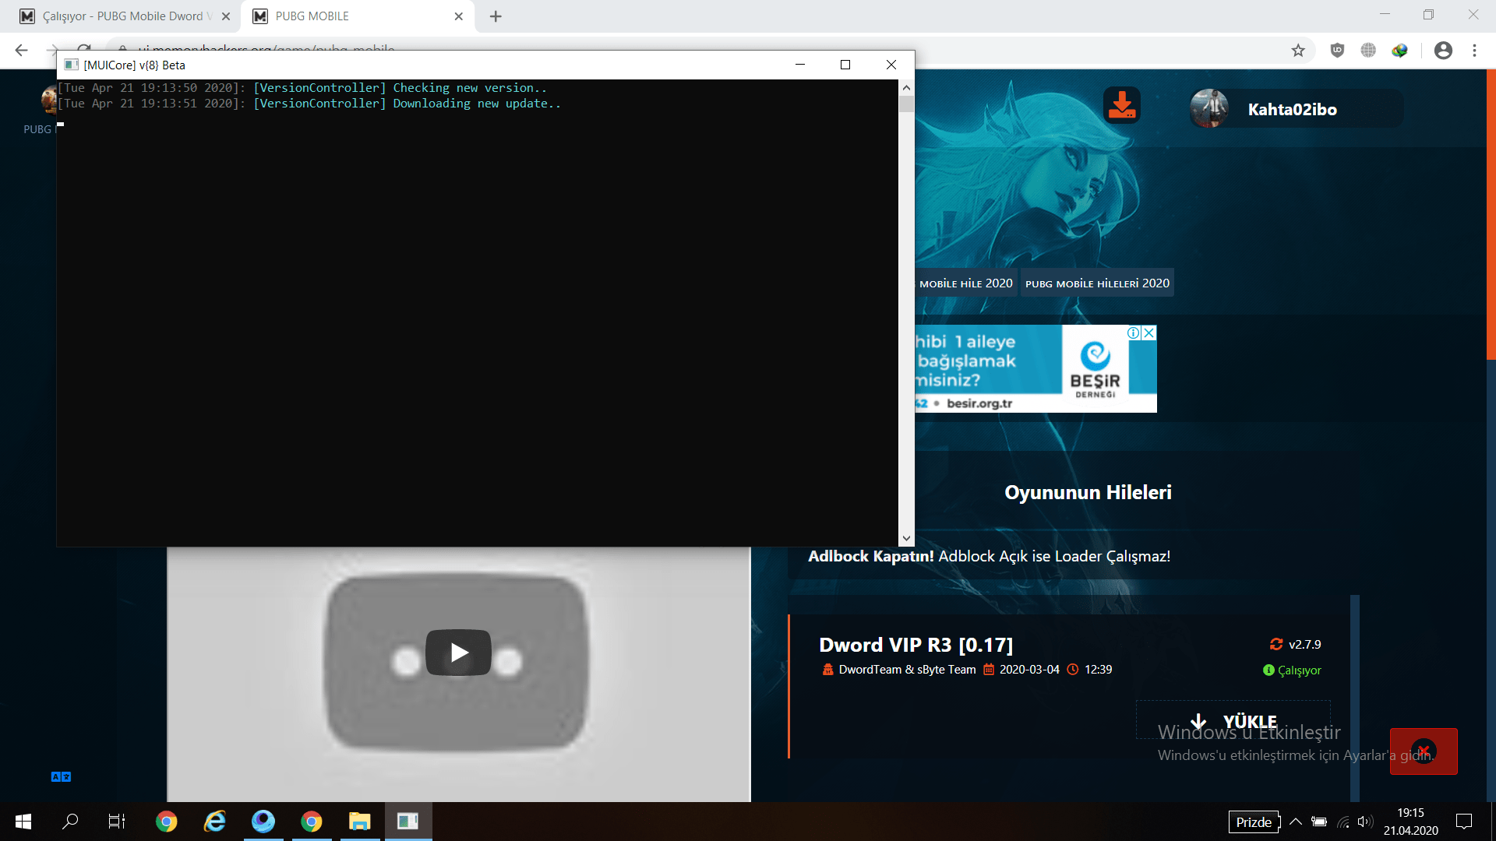Bookmark this page with star icon
The height and width of the screenshot is (841, 1496).
[1298, 51]
